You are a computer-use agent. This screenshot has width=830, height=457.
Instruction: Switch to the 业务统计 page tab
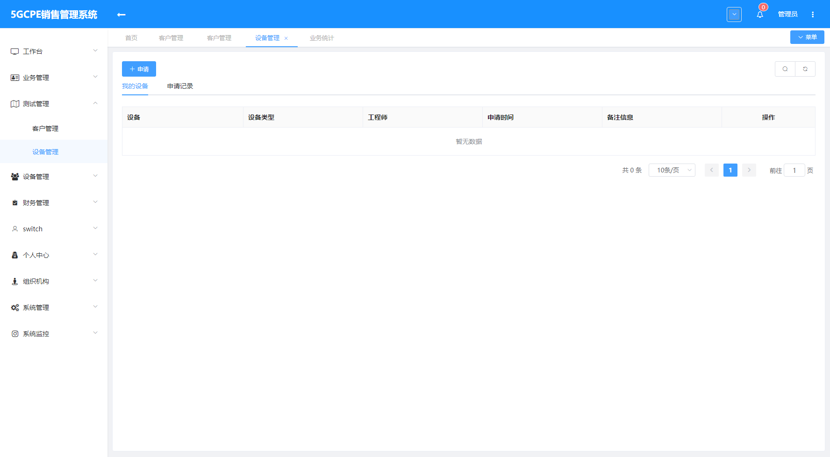(x=322, y=38)
